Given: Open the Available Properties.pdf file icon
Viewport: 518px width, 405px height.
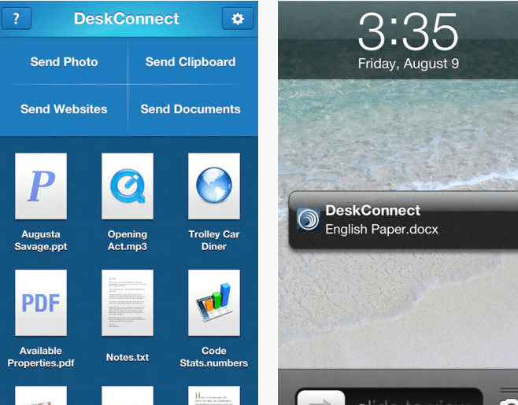Looking at the screenshot, I should [41, 303].
